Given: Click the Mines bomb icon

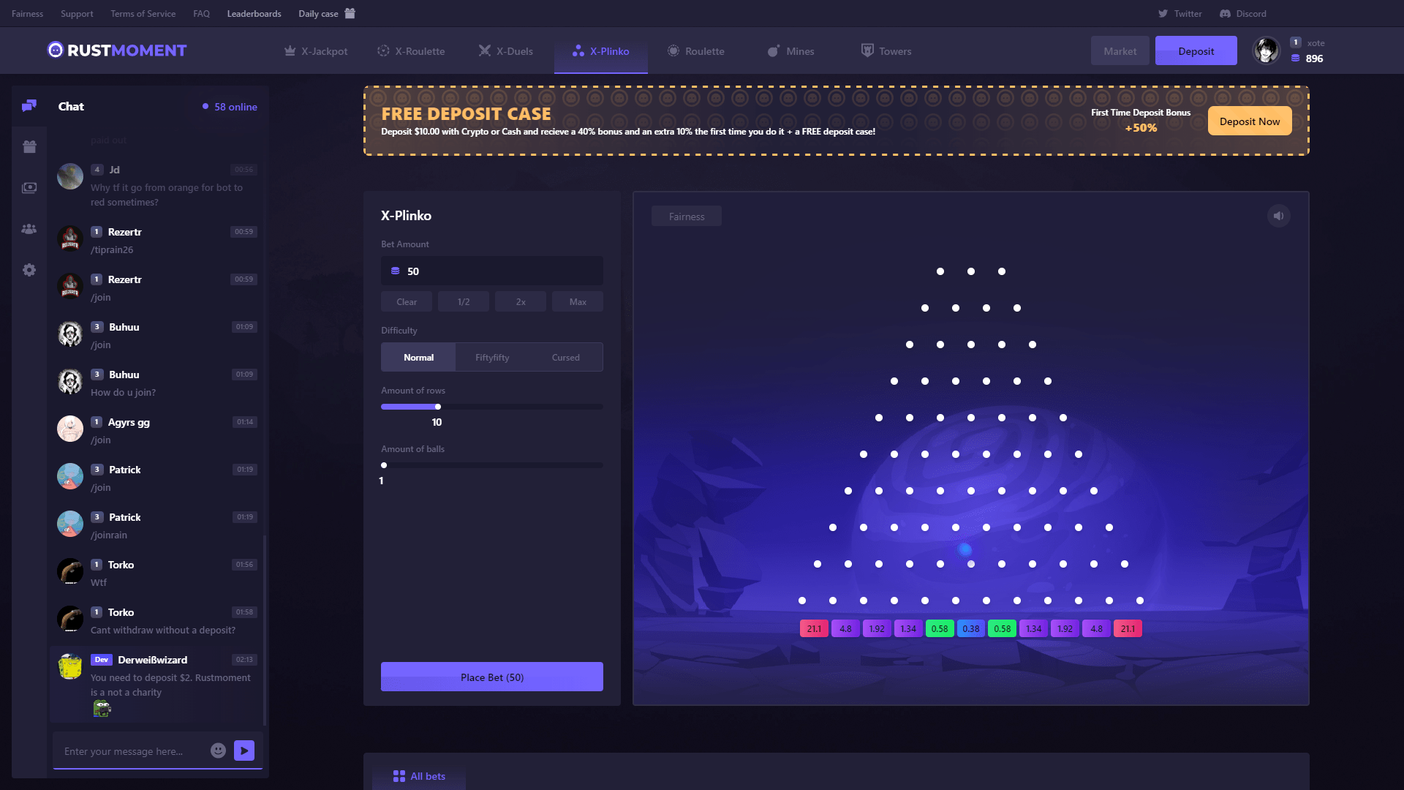Looking at the screenshot, I should [x=774, y=50].
